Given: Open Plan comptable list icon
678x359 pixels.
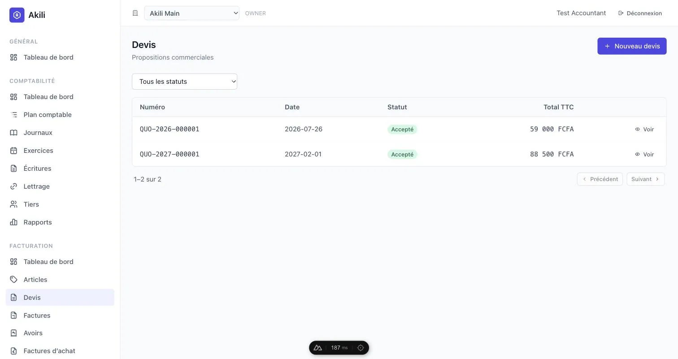Looking at the screenshot, I should (x=14, y=115).
